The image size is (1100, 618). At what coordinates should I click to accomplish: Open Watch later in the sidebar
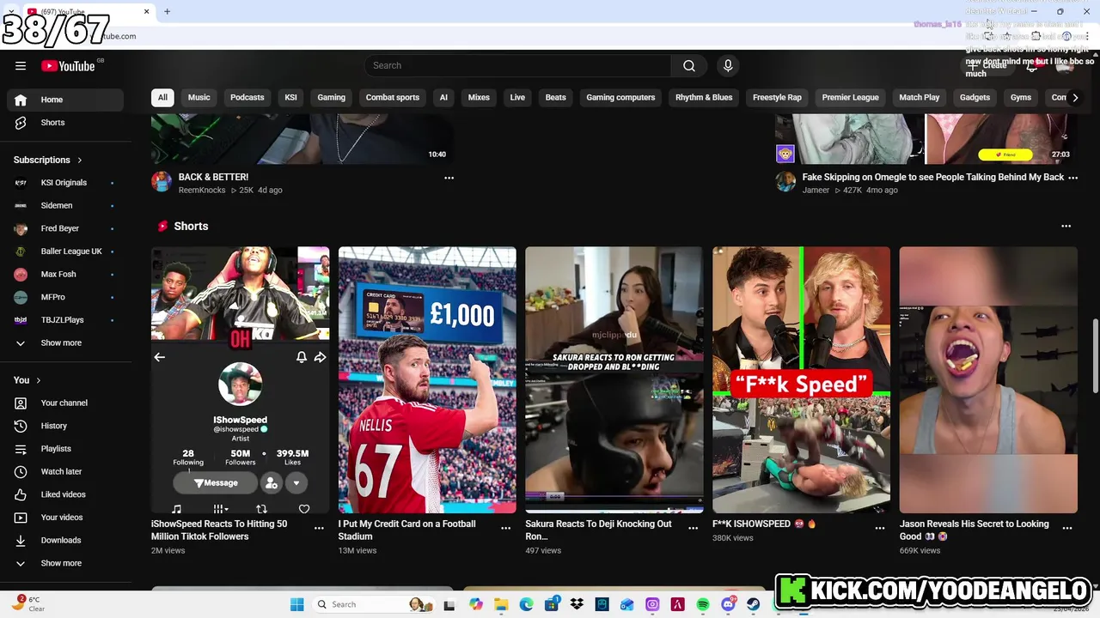point(65,471)
